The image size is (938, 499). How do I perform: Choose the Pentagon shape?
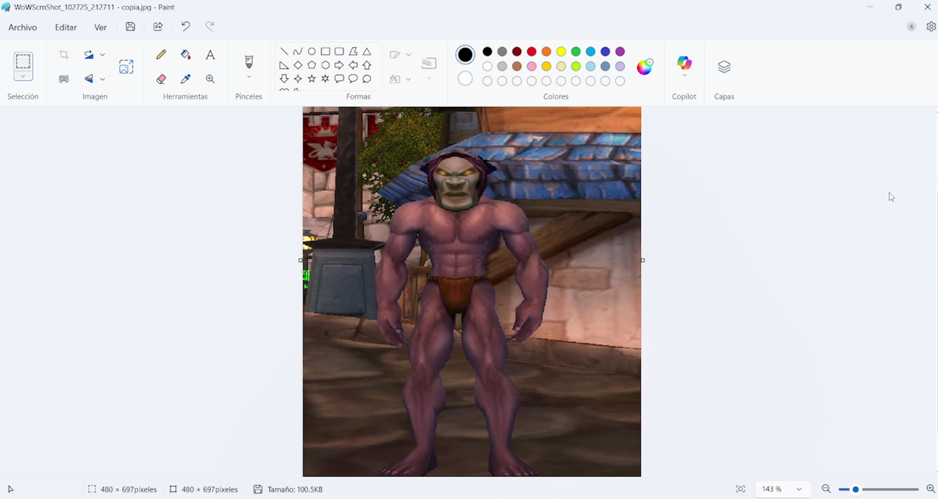click(312, 65)
